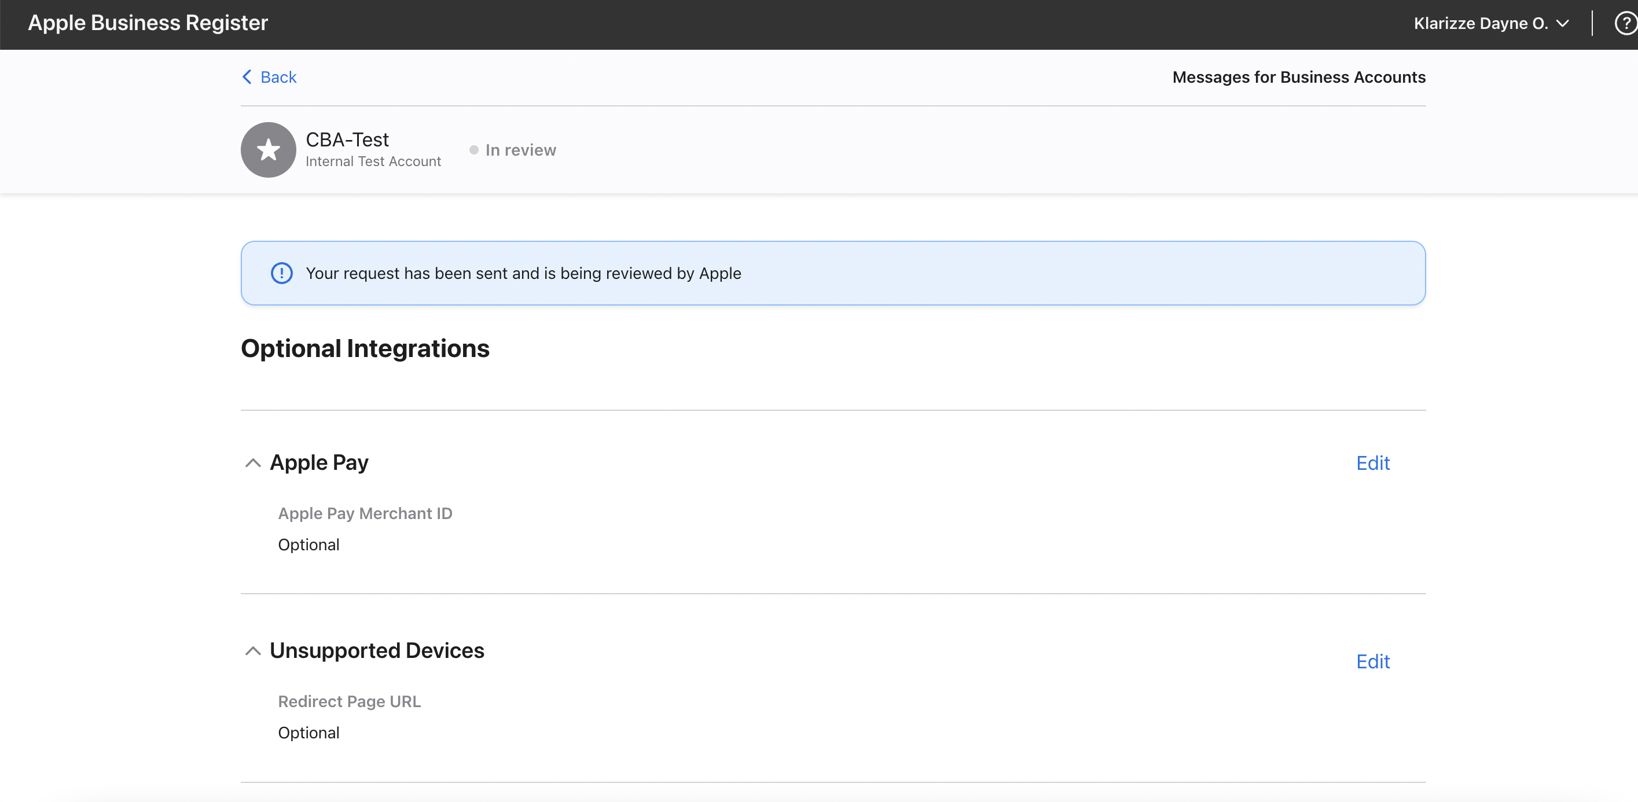Click the Apple Business Register title
Viewport: 1638px width, 802px height.
pyautogui.click(x=148, y=23)
